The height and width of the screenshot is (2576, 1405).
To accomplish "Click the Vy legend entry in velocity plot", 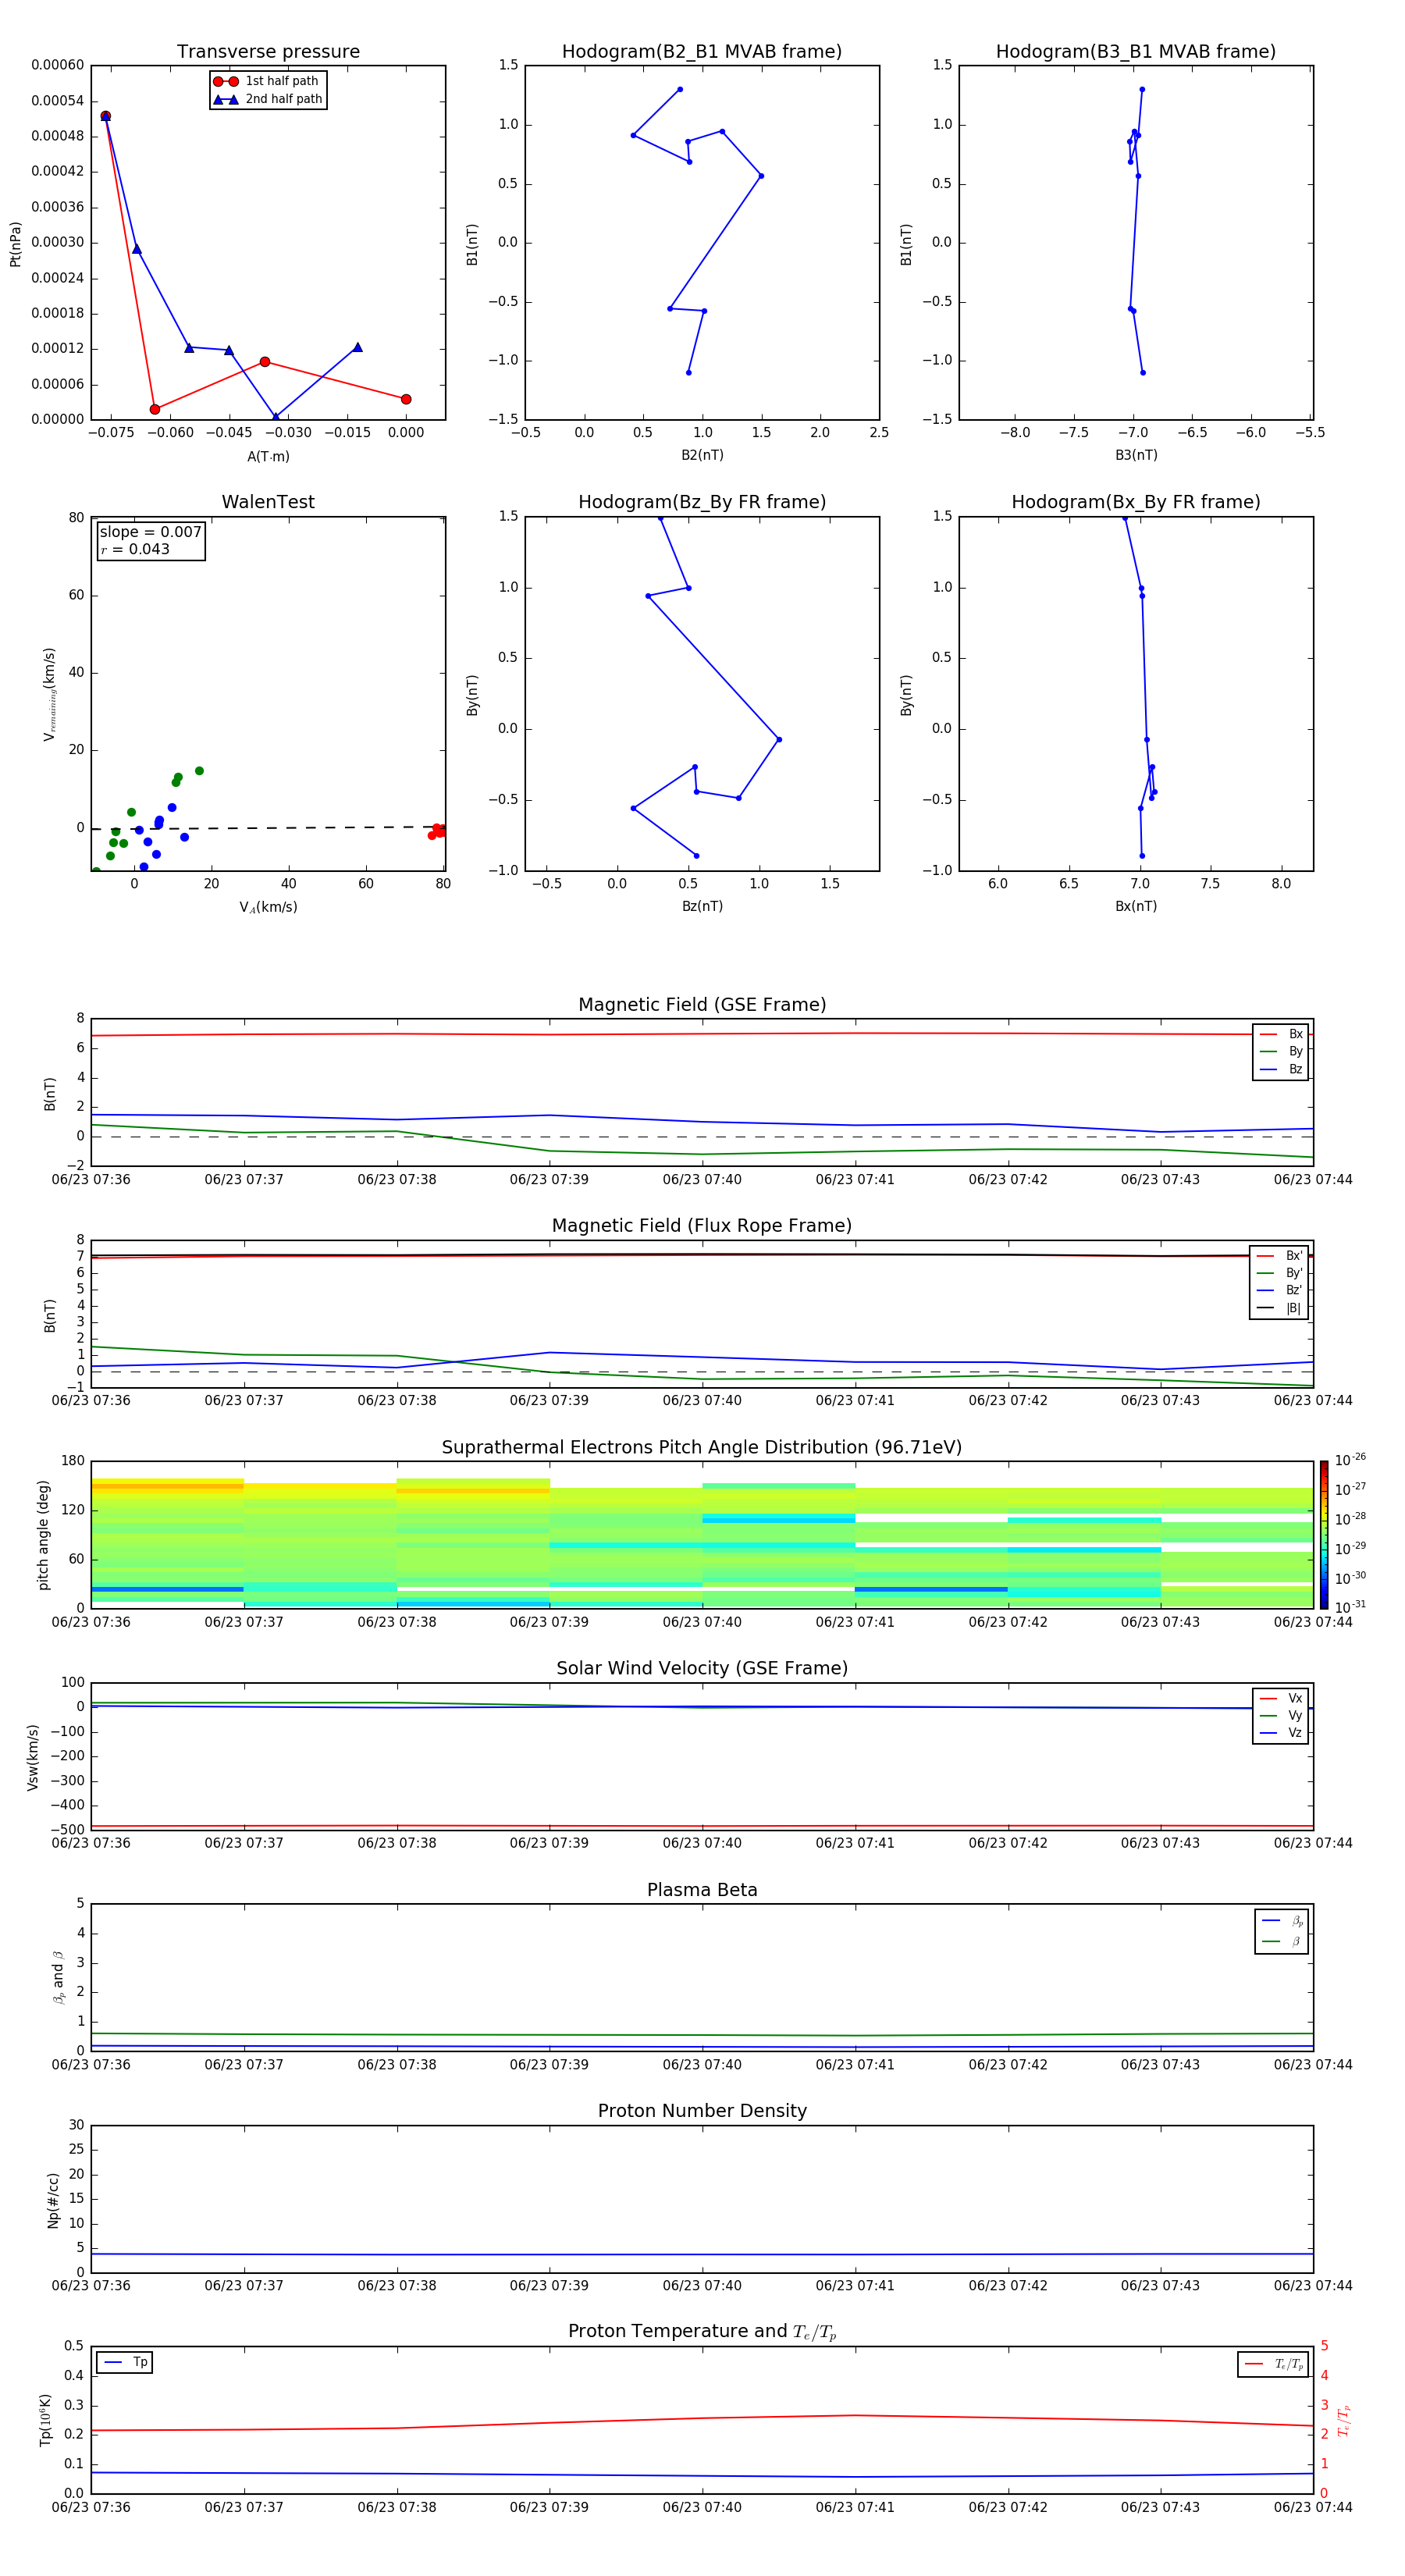I will (x=1281, y=1715).
